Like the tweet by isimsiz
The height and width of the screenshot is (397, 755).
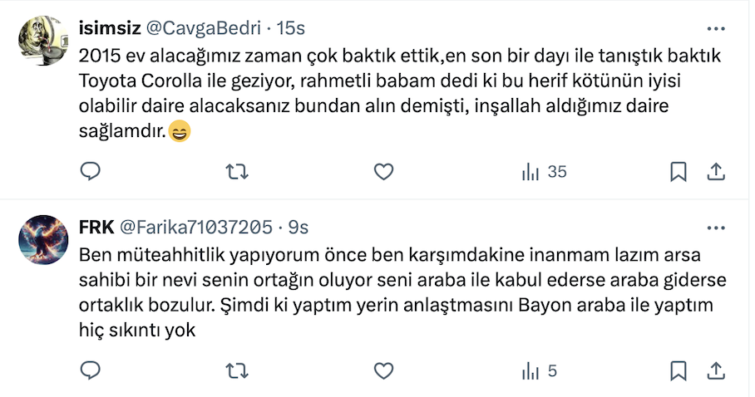pos(383,172)
